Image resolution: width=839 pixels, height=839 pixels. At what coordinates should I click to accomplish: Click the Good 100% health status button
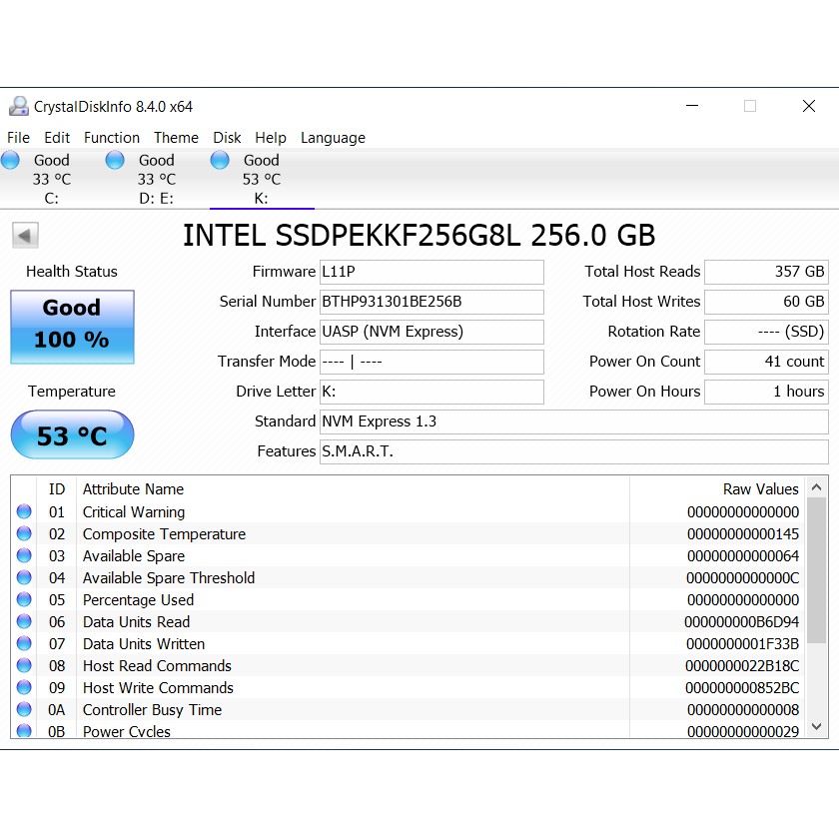pos(71,327)
